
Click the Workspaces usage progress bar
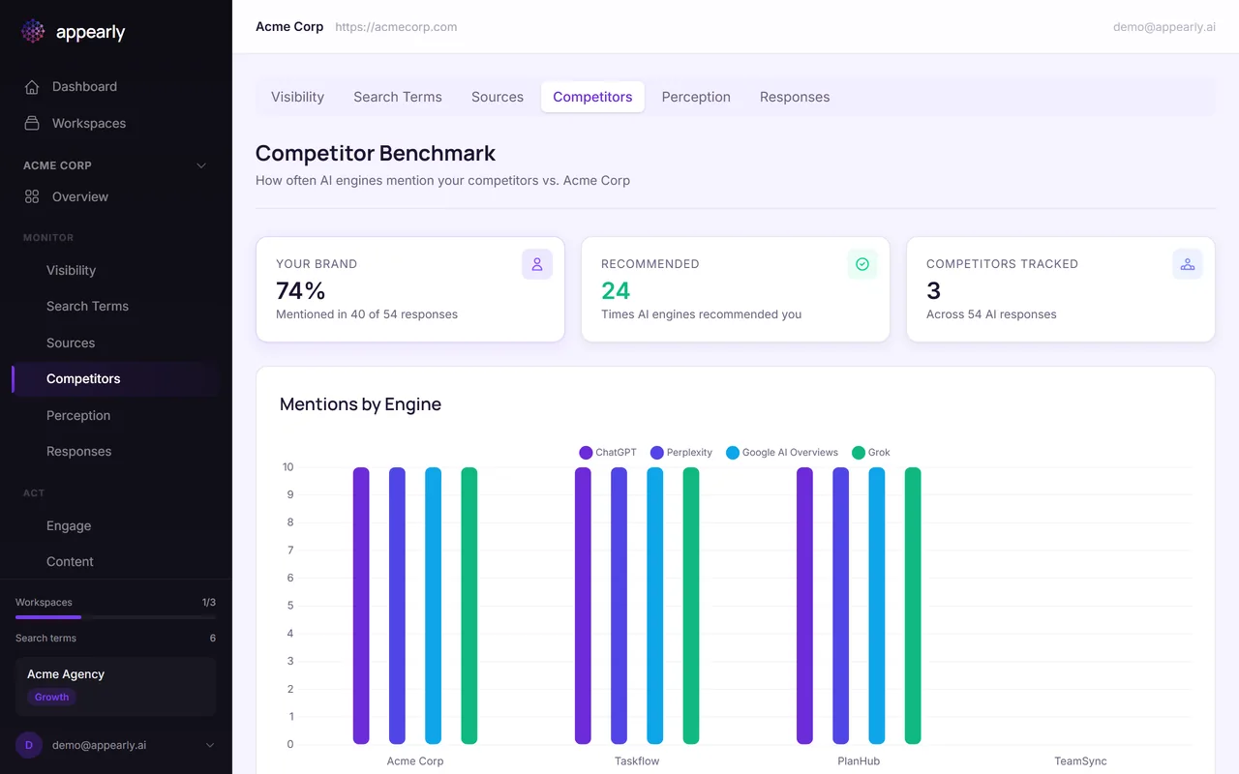(115, 617)
